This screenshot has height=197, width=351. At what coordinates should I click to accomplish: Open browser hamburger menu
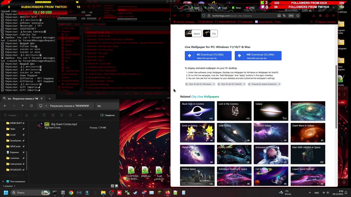point(333,16)
